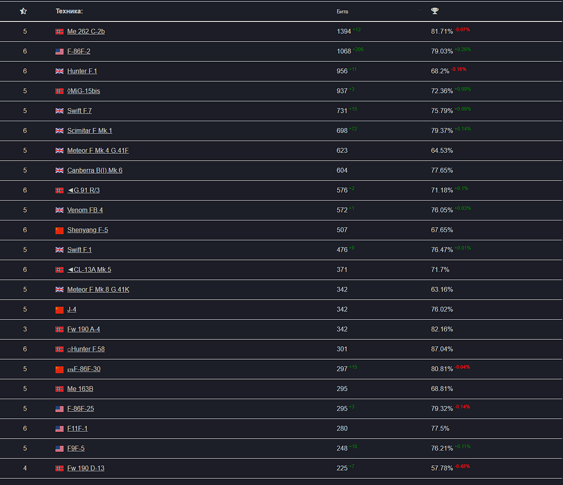Viewport: 563px width, 485px height.
Task: Open the Canberra B(I).Mk.6 link
Action: coord(95,170)
